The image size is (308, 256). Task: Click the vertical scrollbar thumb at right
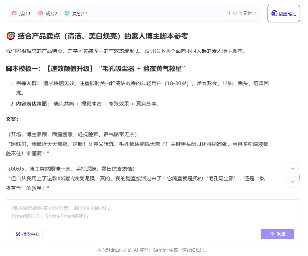pos(299,178)
